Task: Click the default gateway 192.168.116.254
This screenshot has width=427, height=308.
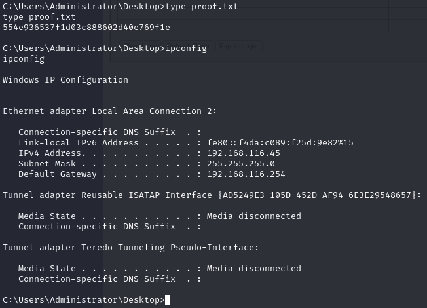Action: [246, 174]
